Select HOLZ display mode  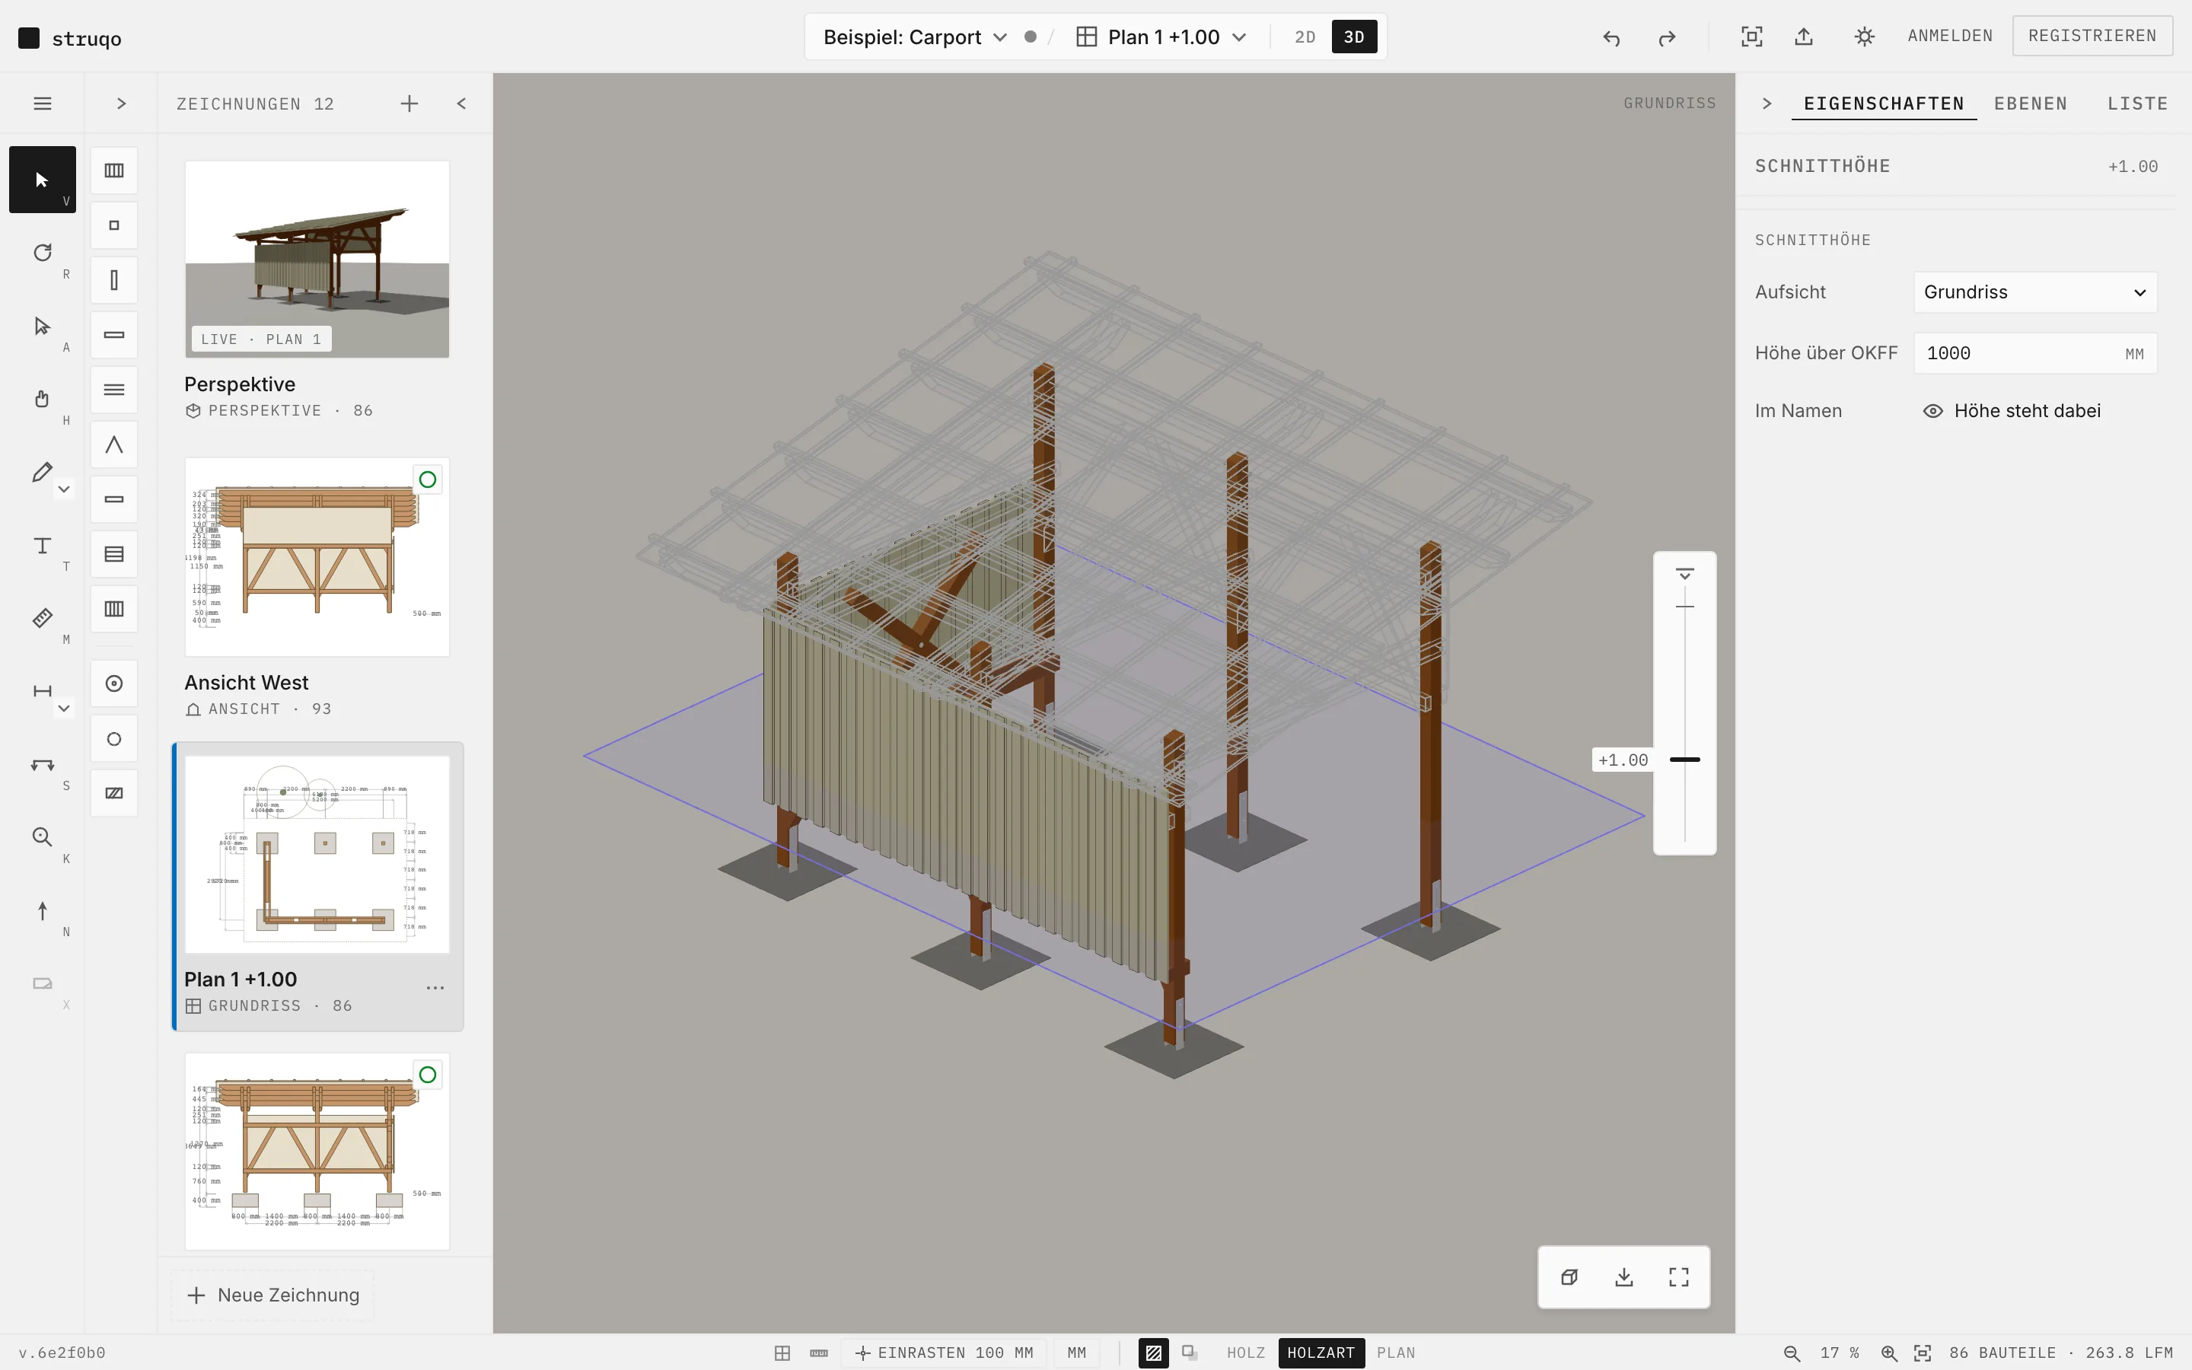tap(1245, 1352)
